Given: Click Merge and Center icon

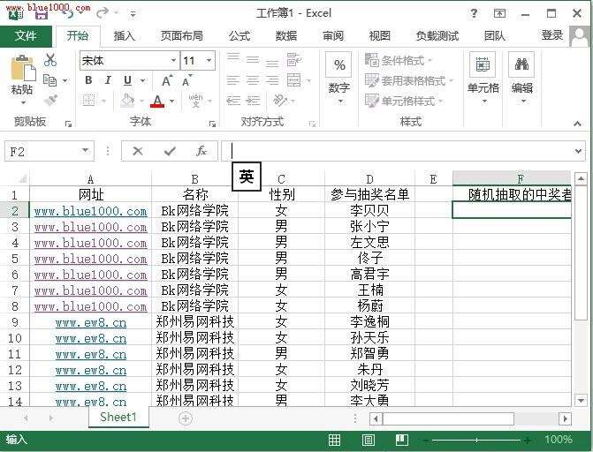Looking at the screenshot, I should 294,80.
